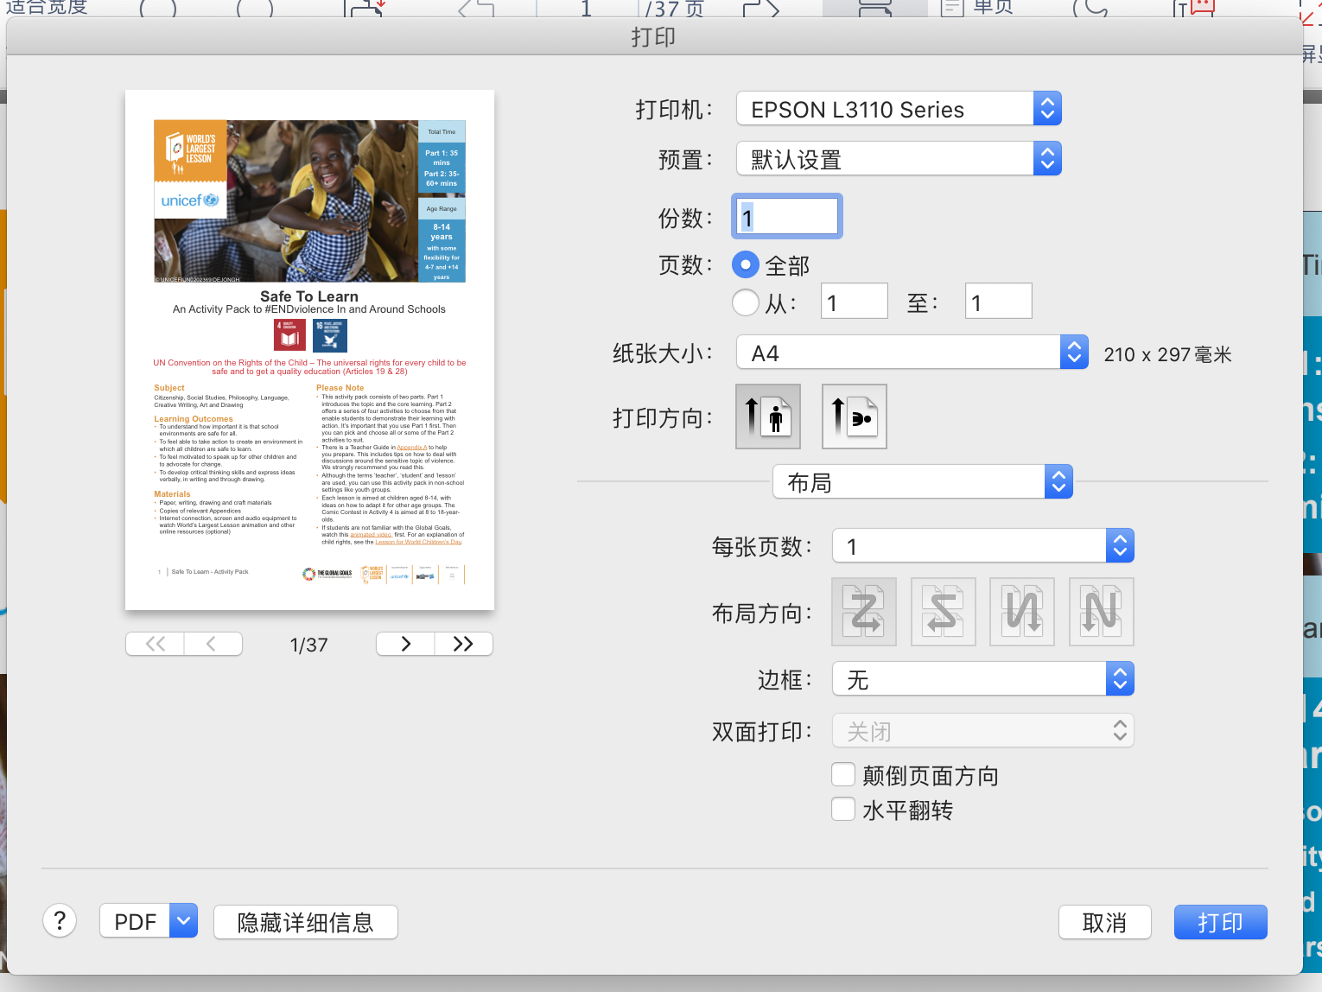The width and height of the screenshot is (1322, 992).
Task: Open the PDF dropdown menu
Action: pyautogui.click(x=183, y=921)
